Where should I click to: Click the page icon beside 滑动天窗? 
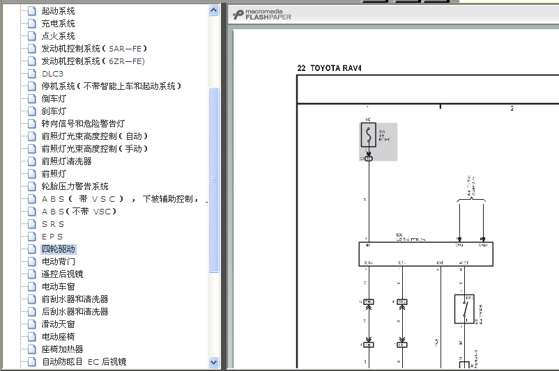(32, 324)
